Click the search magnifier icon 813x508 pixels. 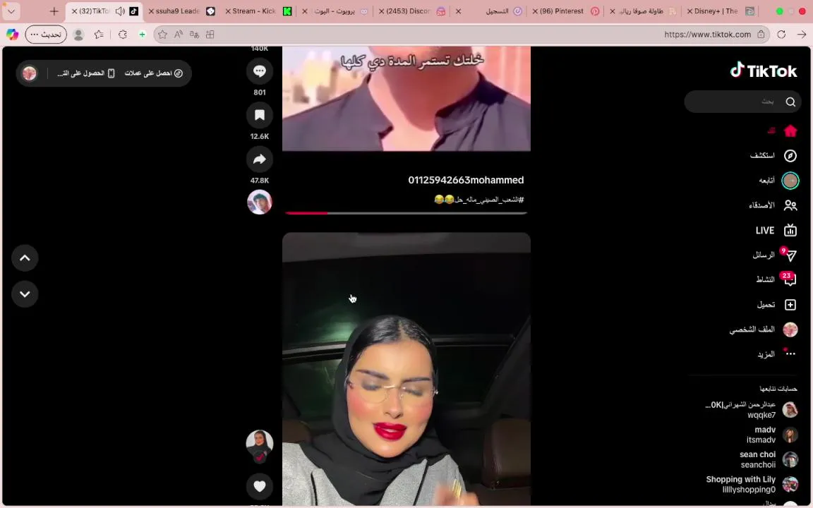[x=790, y=102]
